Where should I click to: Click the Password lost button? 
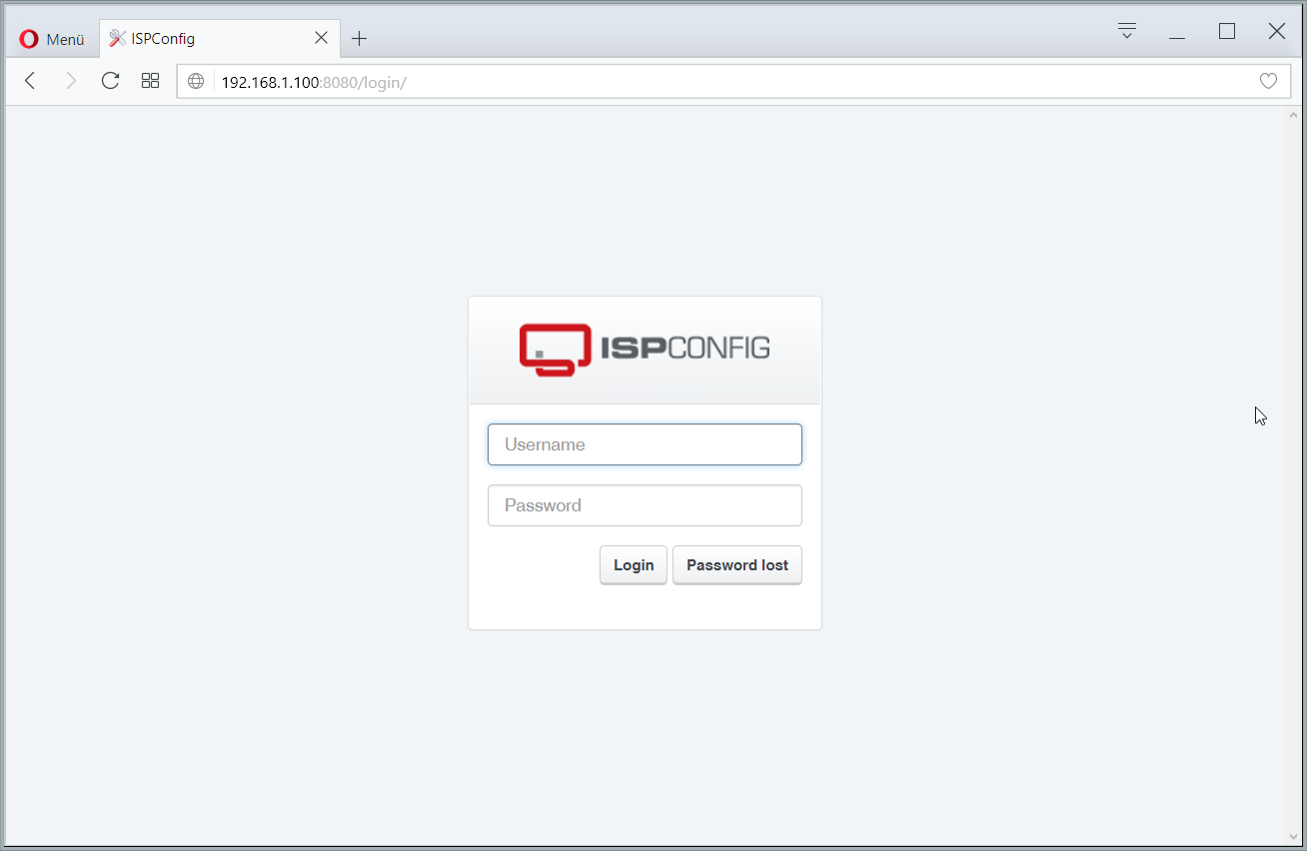point(737,565)
